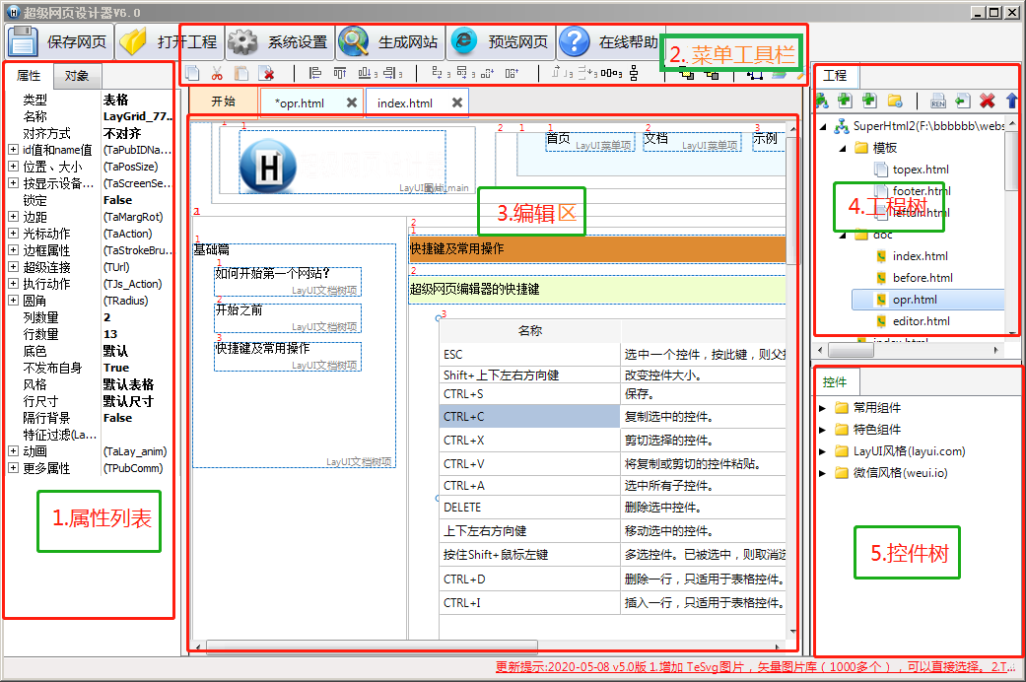Open 系统设置 system settings
1026x682 pixels.
pos(280,42)
